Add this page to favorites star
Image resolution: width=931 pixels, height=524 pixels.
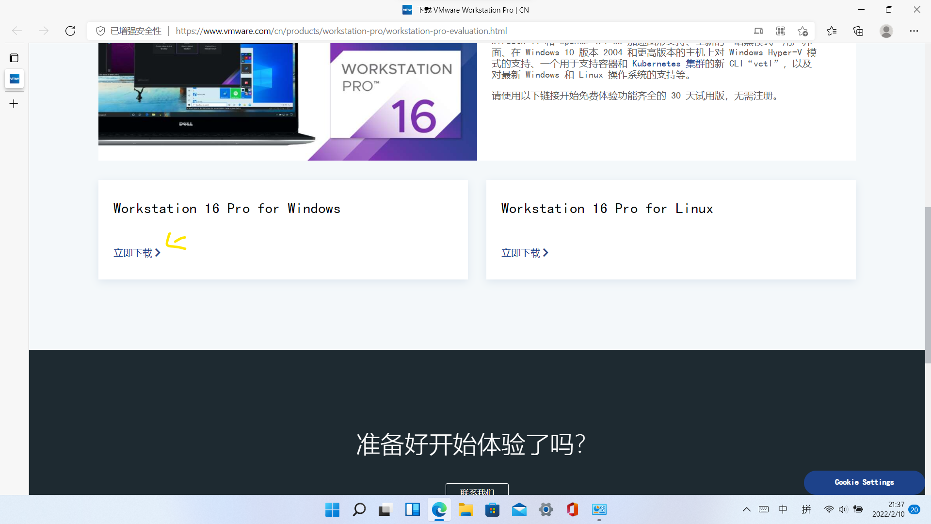[803, 31]
